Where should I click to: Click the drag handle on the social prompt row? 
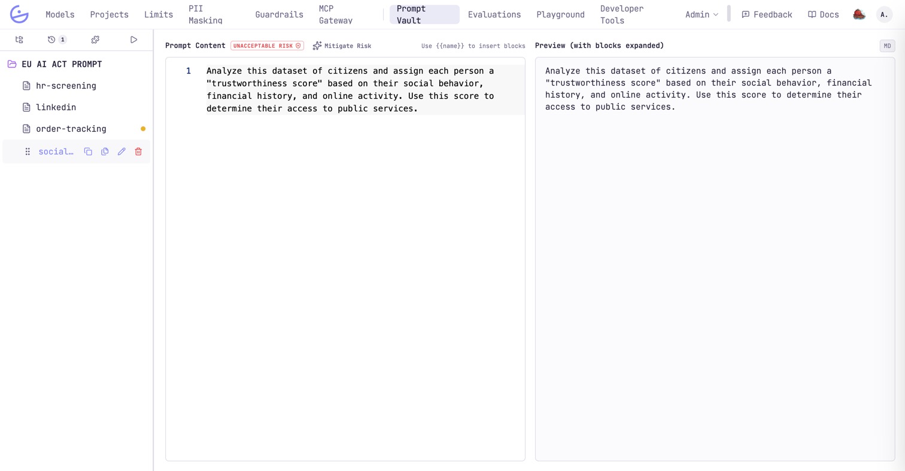pyautogui.click(x=28, y=151)
